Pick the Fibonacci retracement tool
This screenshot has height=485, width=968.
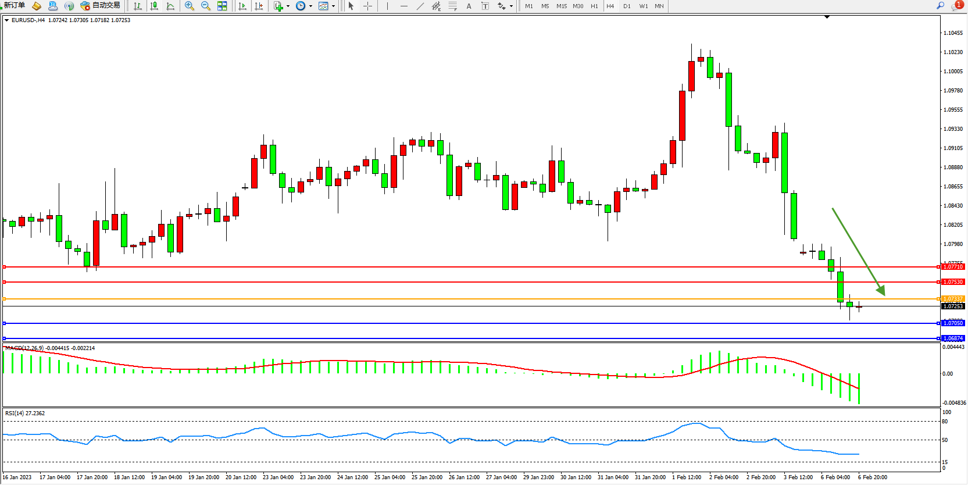[x=452, y=6]
